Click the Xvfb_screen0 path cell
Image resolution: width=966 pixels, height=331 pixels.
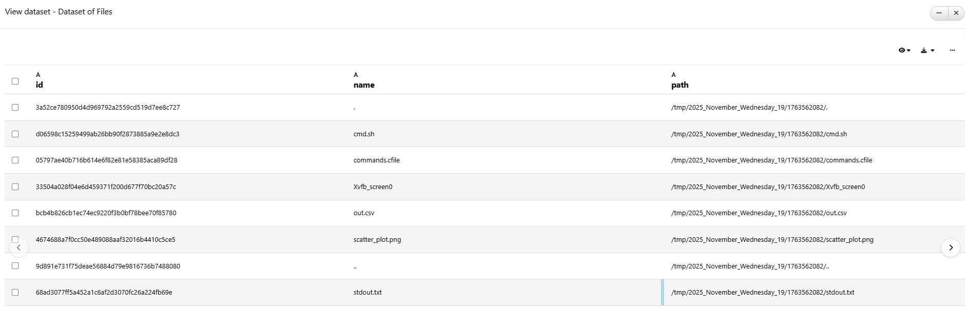click(768, 187)
